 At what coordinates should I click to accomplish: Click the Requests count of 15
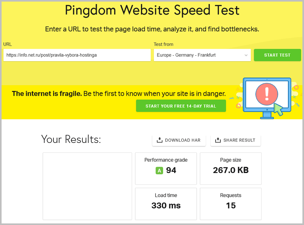pos(231,205)
